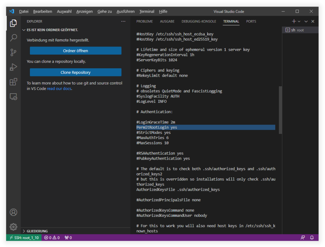Open Remote Explorer view icon
325x247 pixels.
(x=13, y=97)
